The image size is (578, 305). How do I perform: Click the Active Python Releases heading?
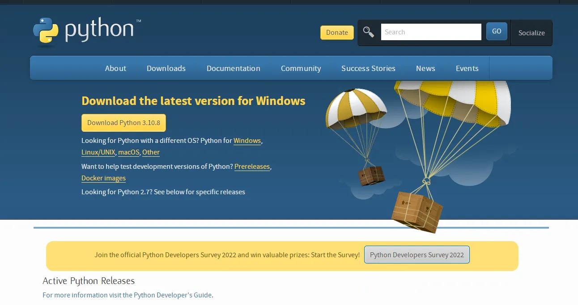coord(89,281)
